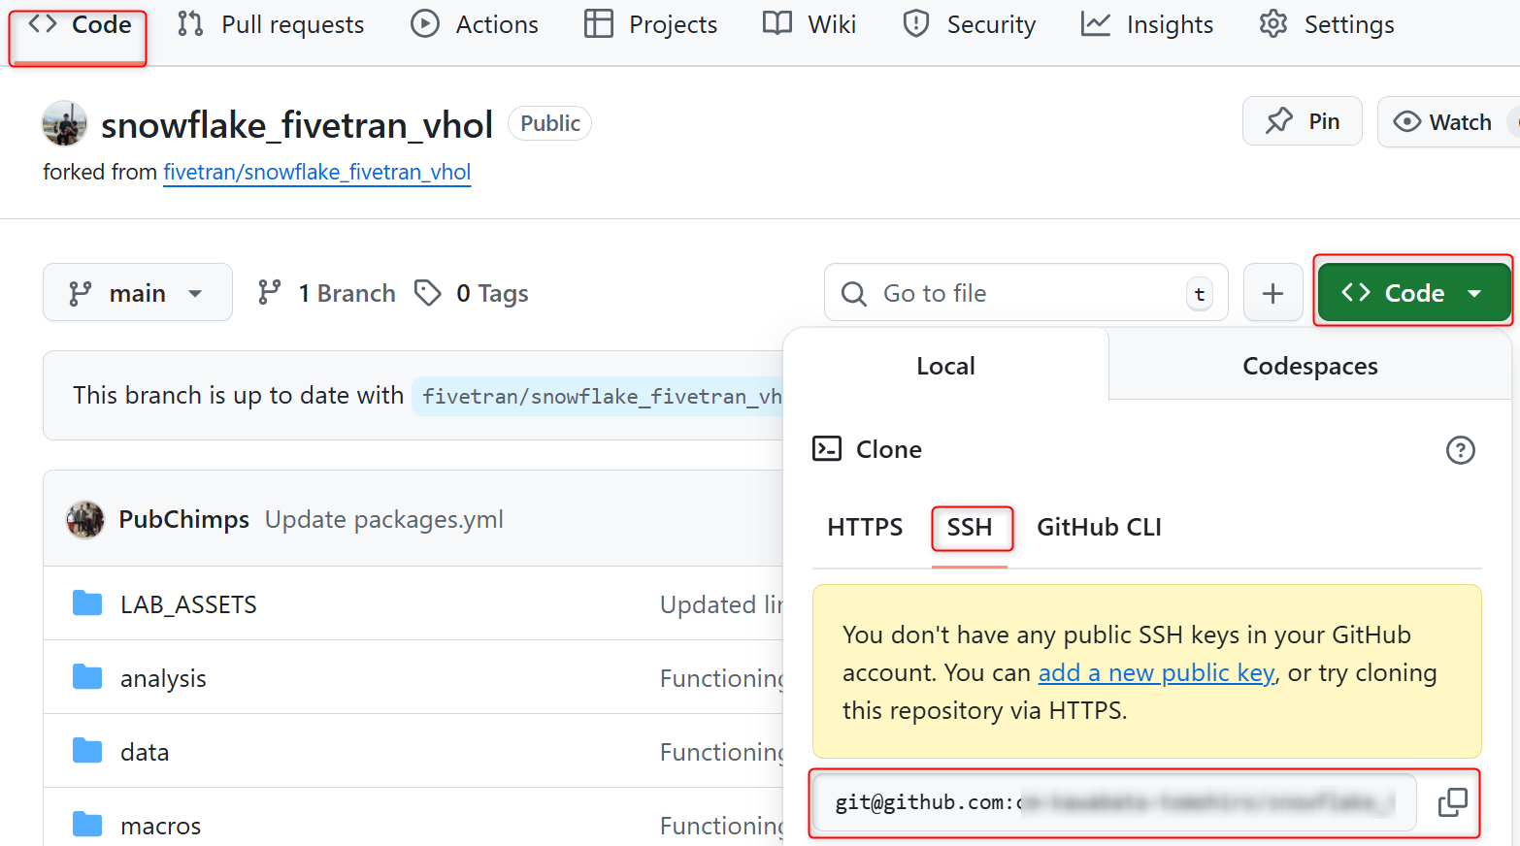
Task: Click the Tags tag icon
Action: click(428, 293)
